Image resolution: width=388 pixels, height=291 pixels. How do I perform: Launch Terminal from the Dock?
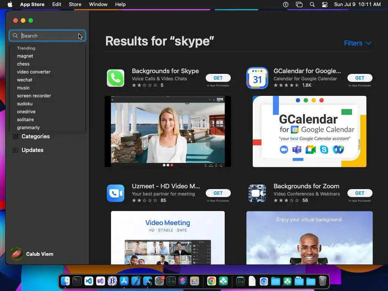tap(77, 281)
